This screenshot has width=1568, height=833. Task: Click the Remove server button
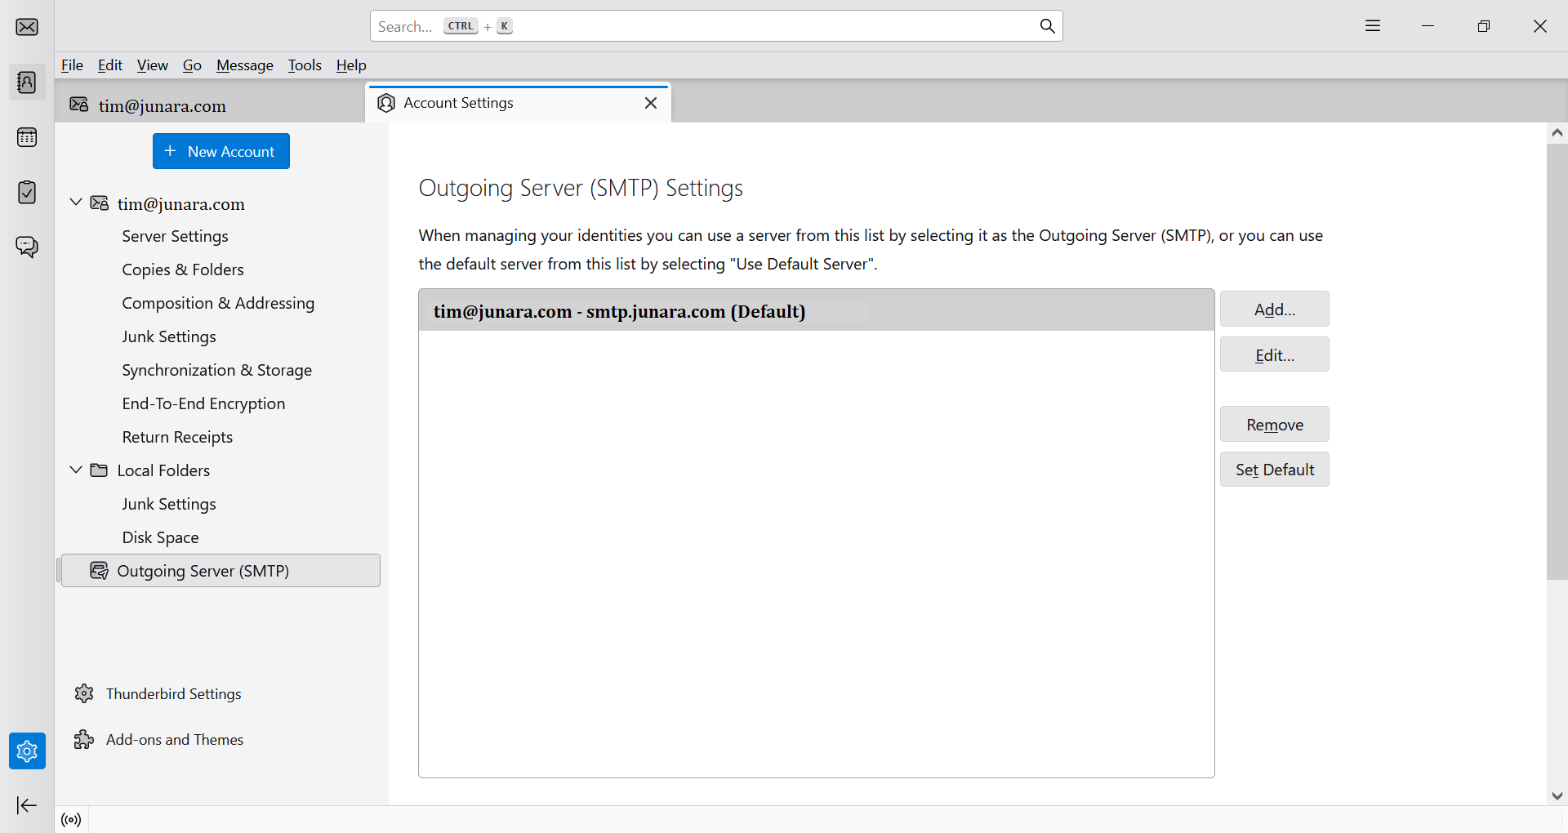(1274, 425)
